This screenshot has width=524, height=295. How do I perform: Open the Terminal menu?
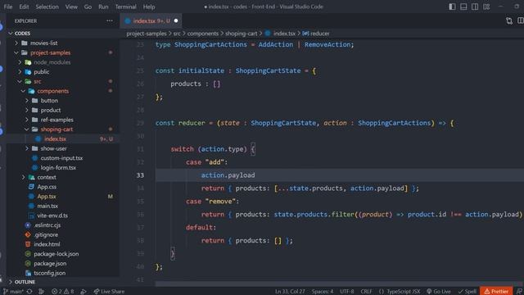(125, 7)
